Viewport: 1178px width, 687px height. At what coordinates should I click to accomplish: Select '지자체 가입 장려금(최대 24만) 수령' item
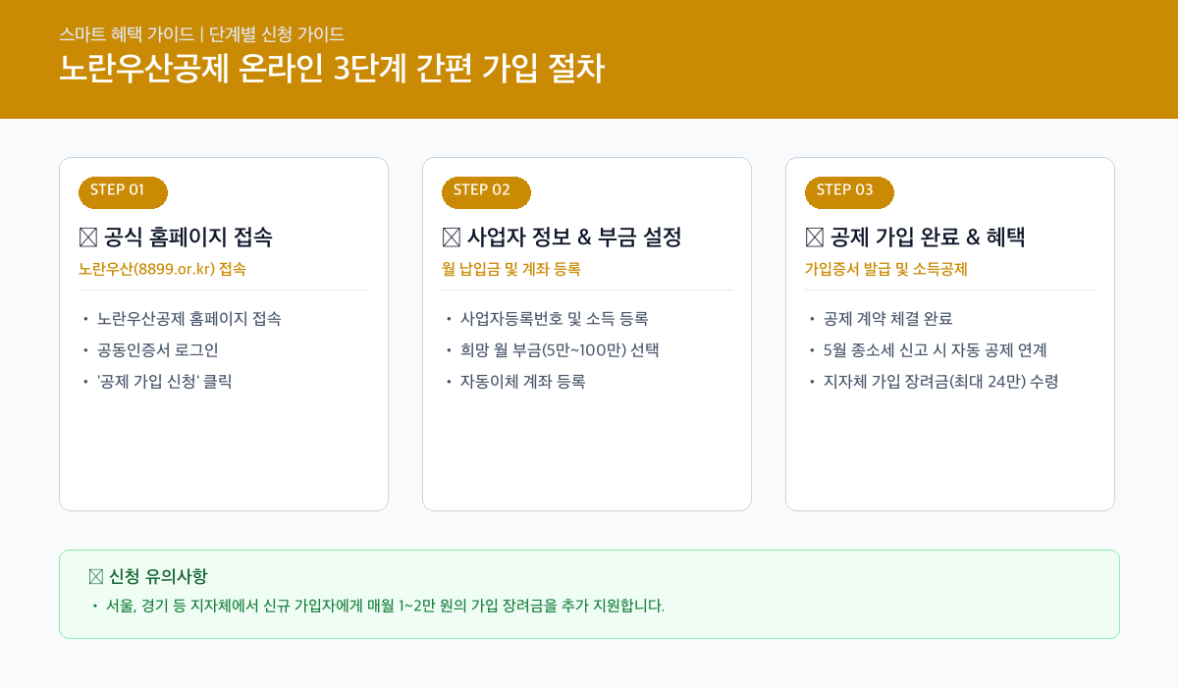pyautogui.click(x=940, y=382)
